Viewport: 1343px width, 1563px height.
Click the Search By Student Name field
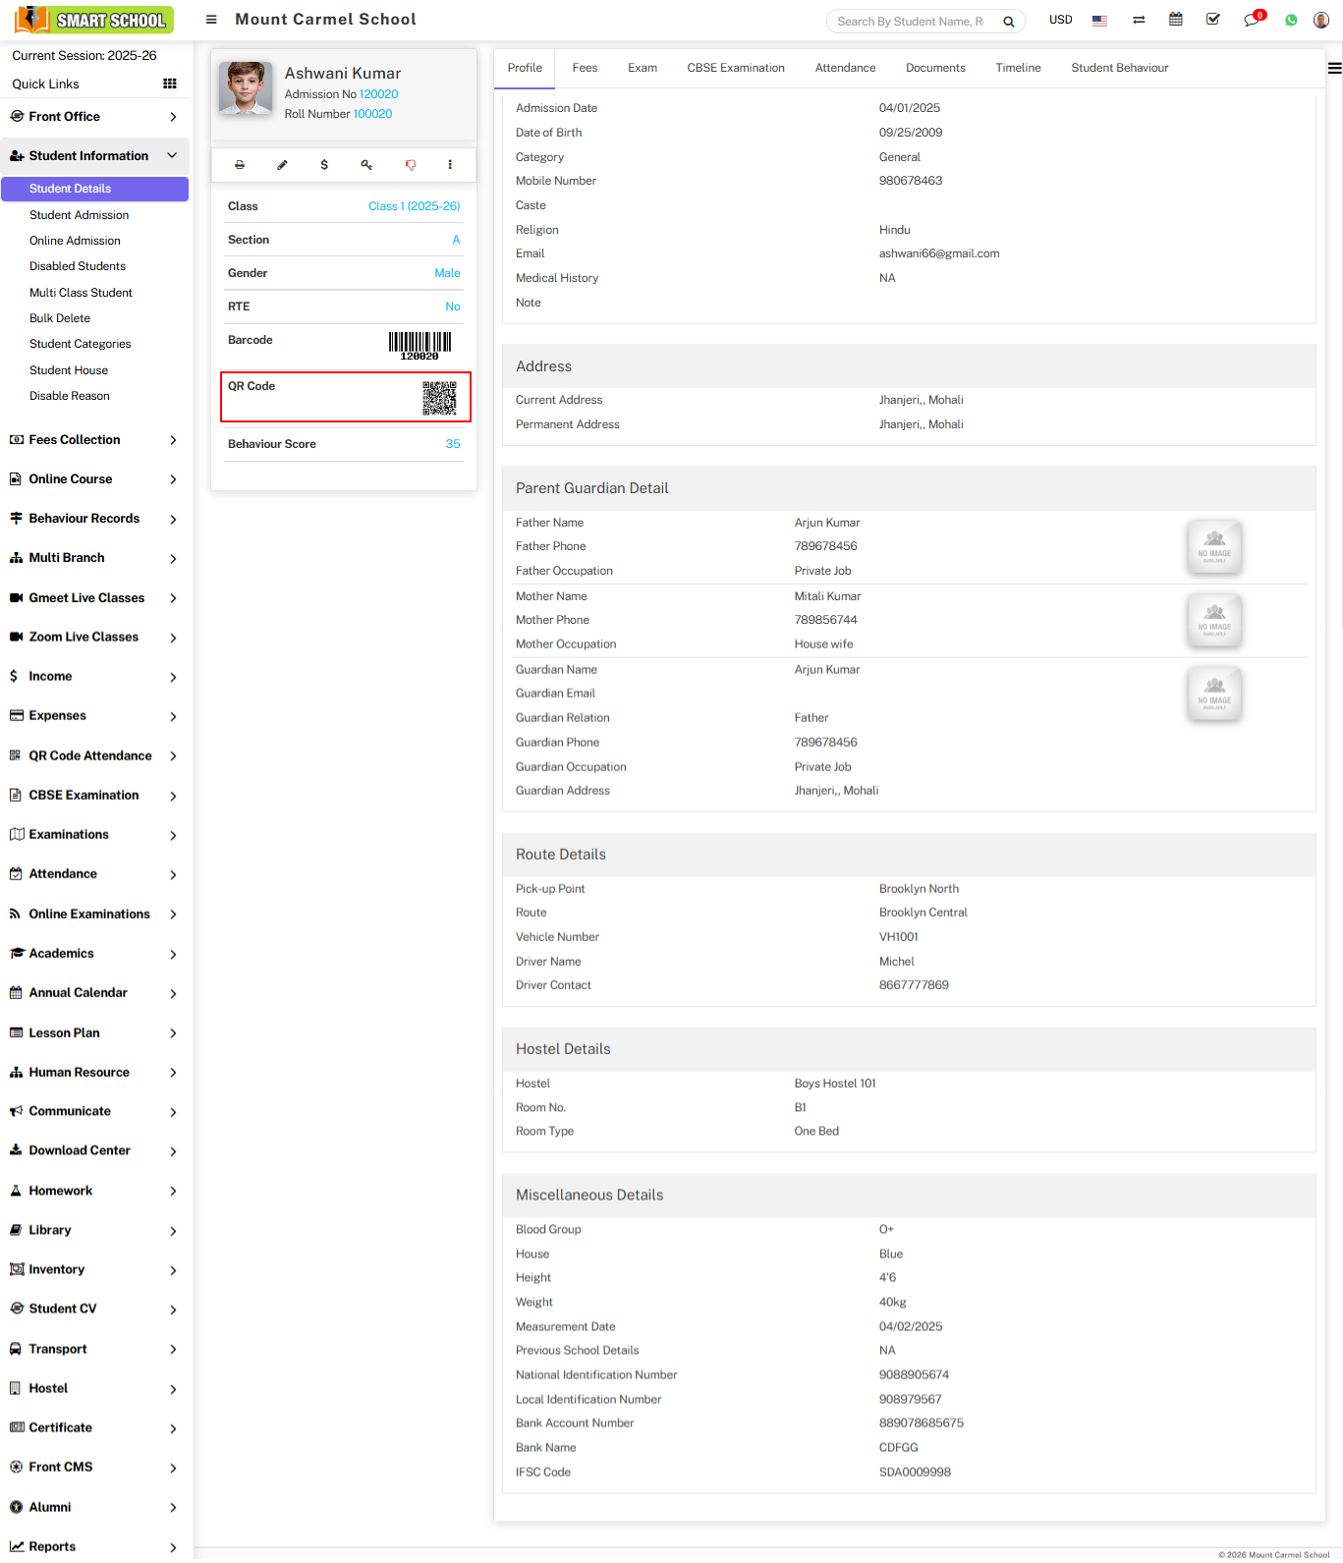[x=910, y=22]
